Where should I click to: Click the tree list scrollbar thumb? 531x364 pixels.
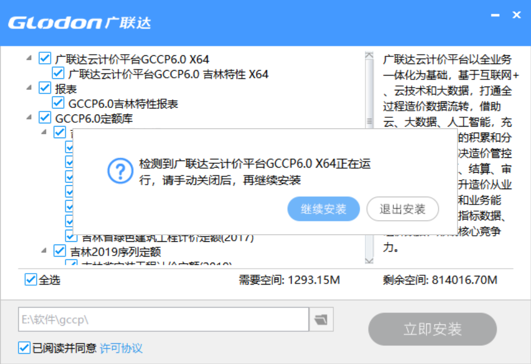[x=369, y=93]
